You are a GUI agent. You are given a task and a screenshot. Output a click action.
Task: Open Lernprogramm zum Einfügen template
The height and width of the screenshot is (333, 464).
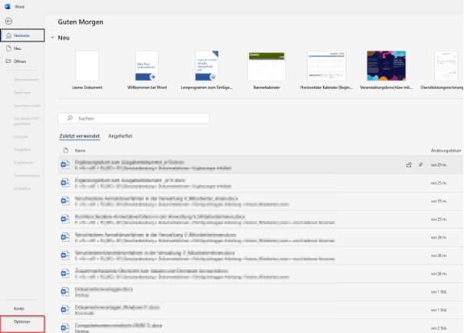206,70
